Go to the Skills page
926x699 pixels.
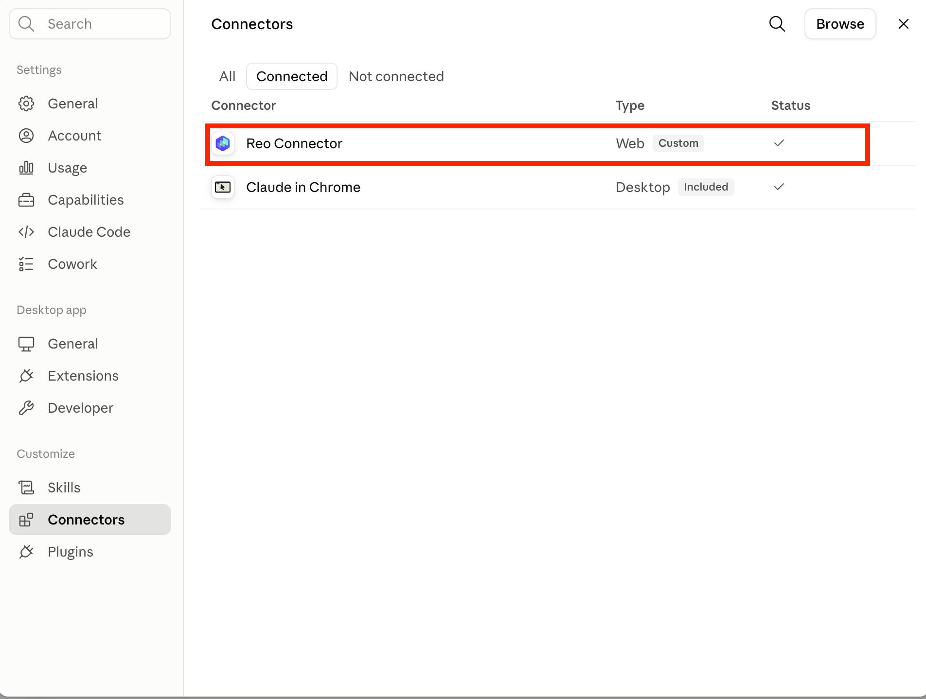[x=90, y=488]
